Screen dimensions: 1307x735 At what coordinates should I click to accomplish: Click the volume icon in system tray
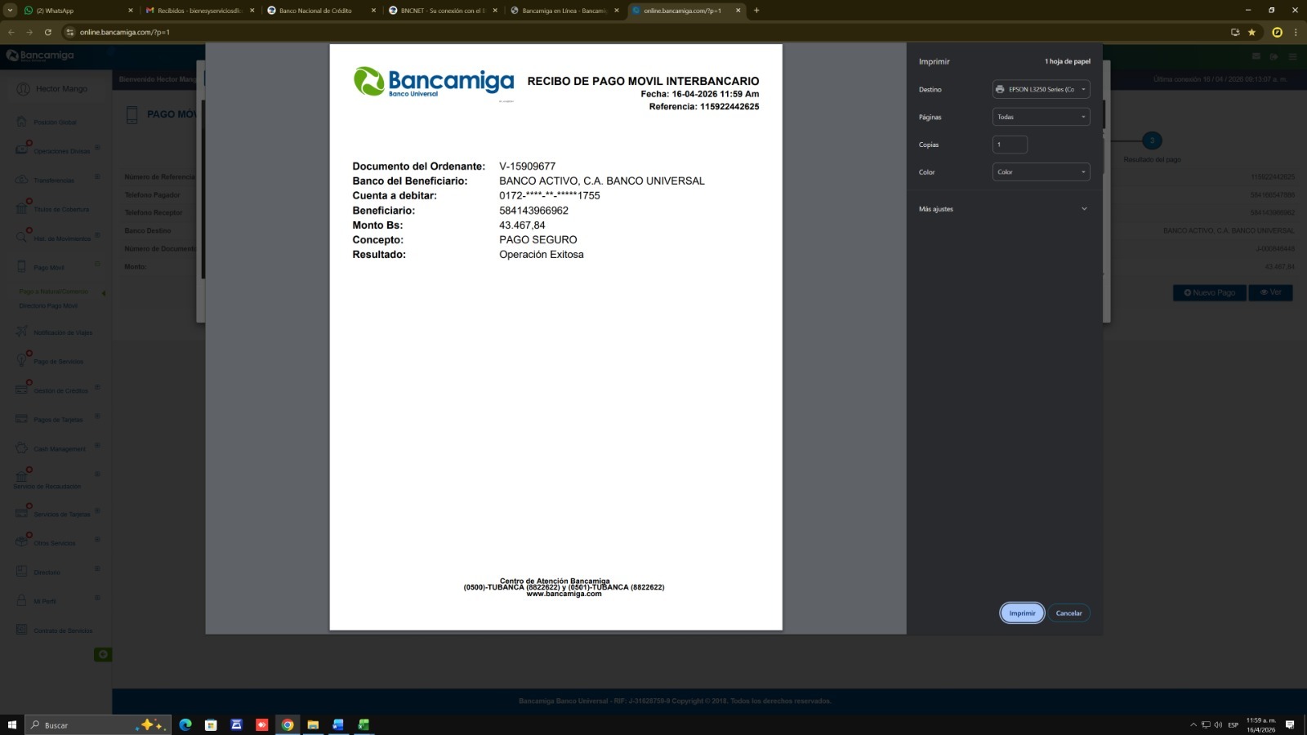1218,724
